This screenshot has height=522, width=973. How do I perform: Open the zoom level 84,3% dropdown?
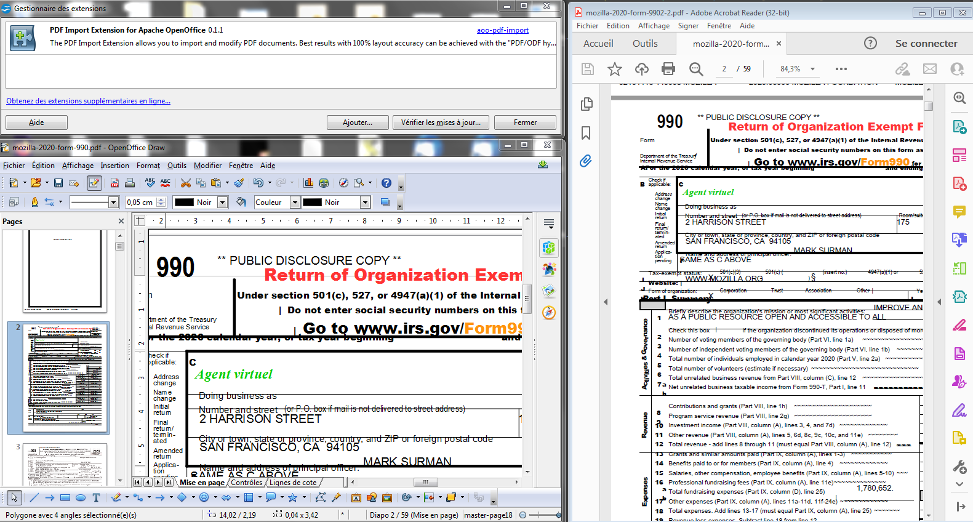pyautogui.click(x=812, y=69)
